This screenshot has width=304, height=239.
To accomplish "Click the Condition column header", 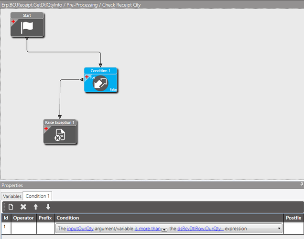I will (169, 218).
